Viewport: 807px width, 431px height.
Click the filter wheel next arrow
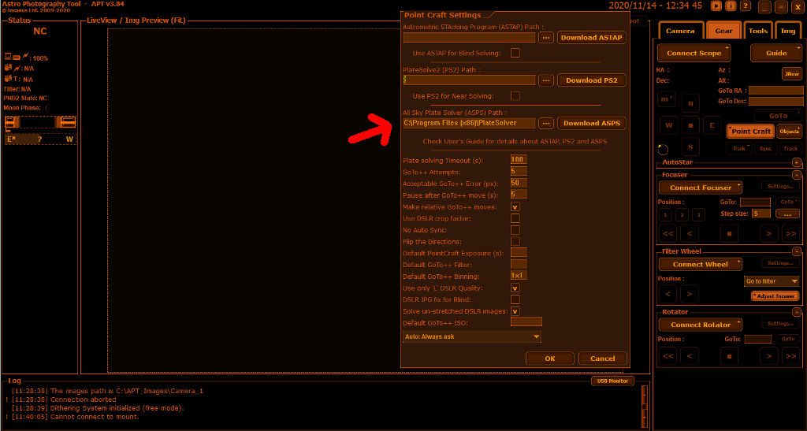[x=690, y=294]
